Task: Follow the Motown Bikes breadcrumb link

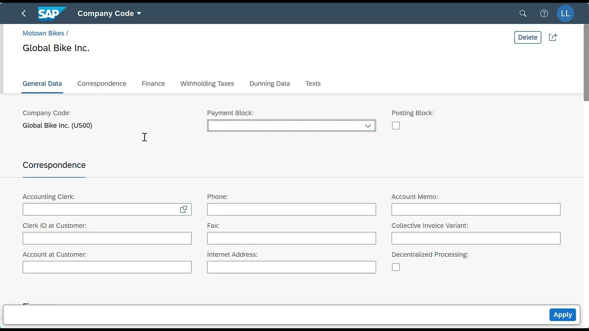Action: pos(43,33)
